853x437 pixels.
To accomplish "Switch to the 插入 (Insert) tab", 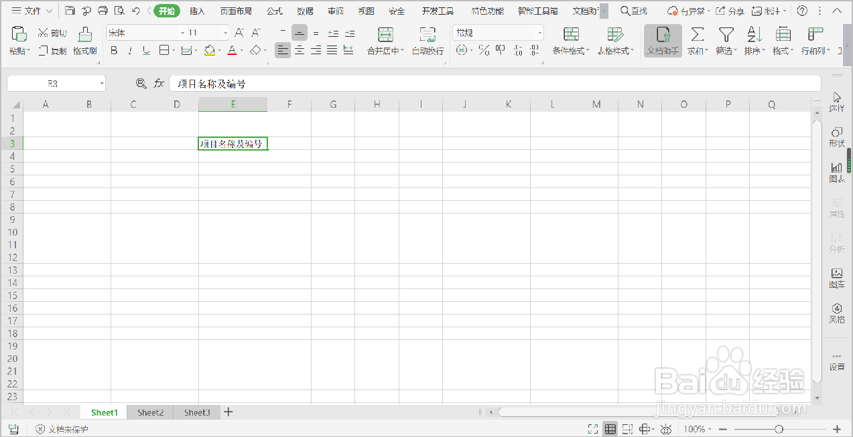I will tap(197, 11).
